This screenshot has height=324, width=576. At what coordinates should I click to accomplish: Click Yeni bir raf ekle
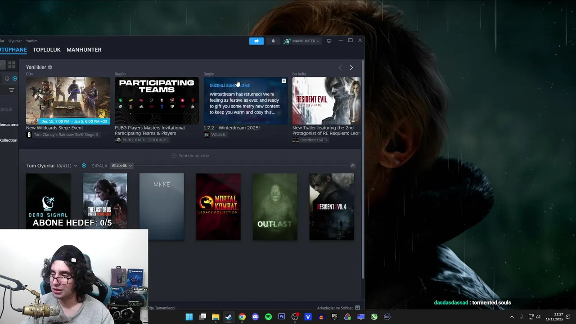coord(190,156)
